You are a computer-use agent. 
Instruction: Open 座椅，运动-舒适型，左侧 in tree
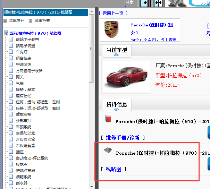click(x=38, y=102)
